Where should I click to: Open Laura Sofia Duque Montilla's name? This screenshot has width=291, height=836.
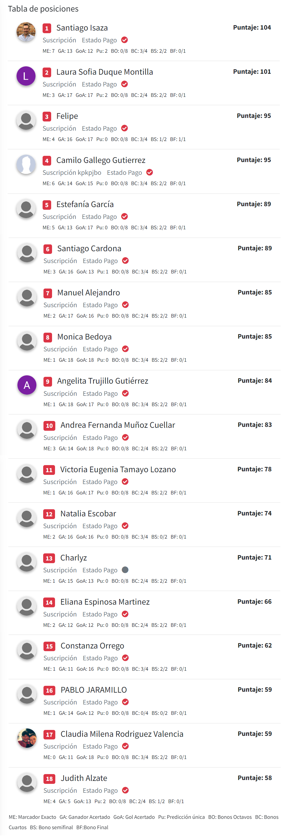coord(104,72)
